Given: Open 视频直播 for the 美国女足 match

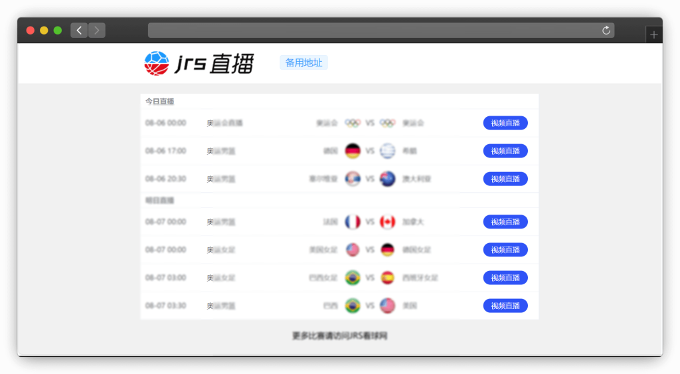Looking at the screenshot, I should pyautogui.click(x=505, y=250).
